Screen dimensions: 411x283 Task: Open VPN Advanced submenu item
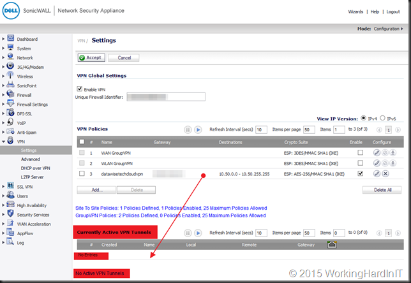31,159
